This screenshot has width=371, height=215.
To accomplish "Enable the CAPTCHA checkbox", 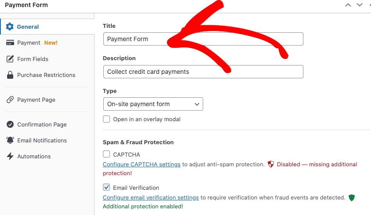I will 106,154.
